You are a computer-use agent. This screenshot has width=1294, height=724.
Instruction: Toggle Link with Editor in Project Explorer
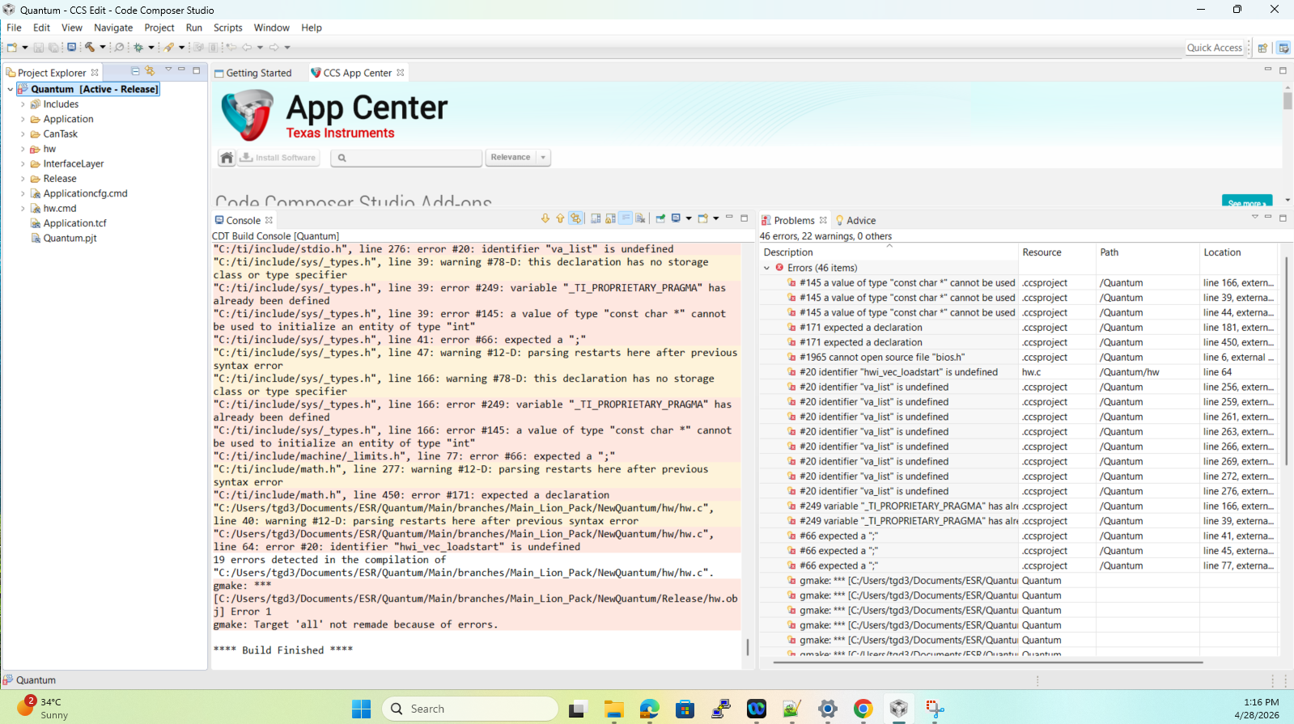[x=150, y=71]
